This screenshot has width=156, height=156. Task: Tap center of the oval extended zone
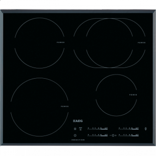click(x=109, y=43)
